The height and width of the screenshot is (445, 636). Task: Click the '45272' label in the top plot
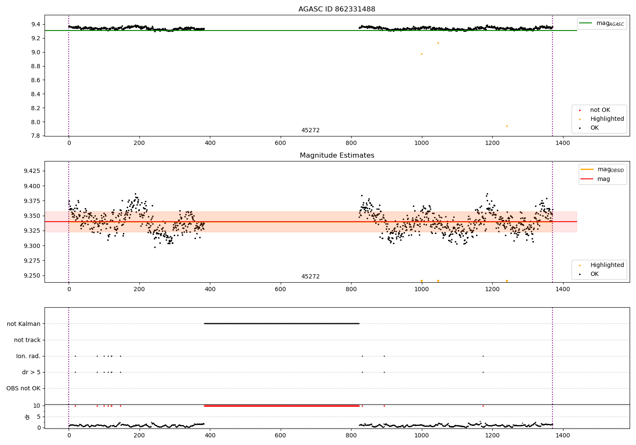point(310,131)
